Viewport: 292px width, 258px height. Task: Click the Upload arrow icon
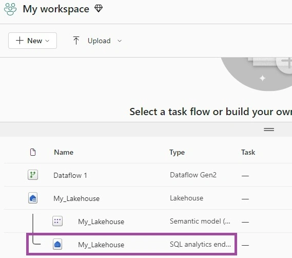coord(76,41)
